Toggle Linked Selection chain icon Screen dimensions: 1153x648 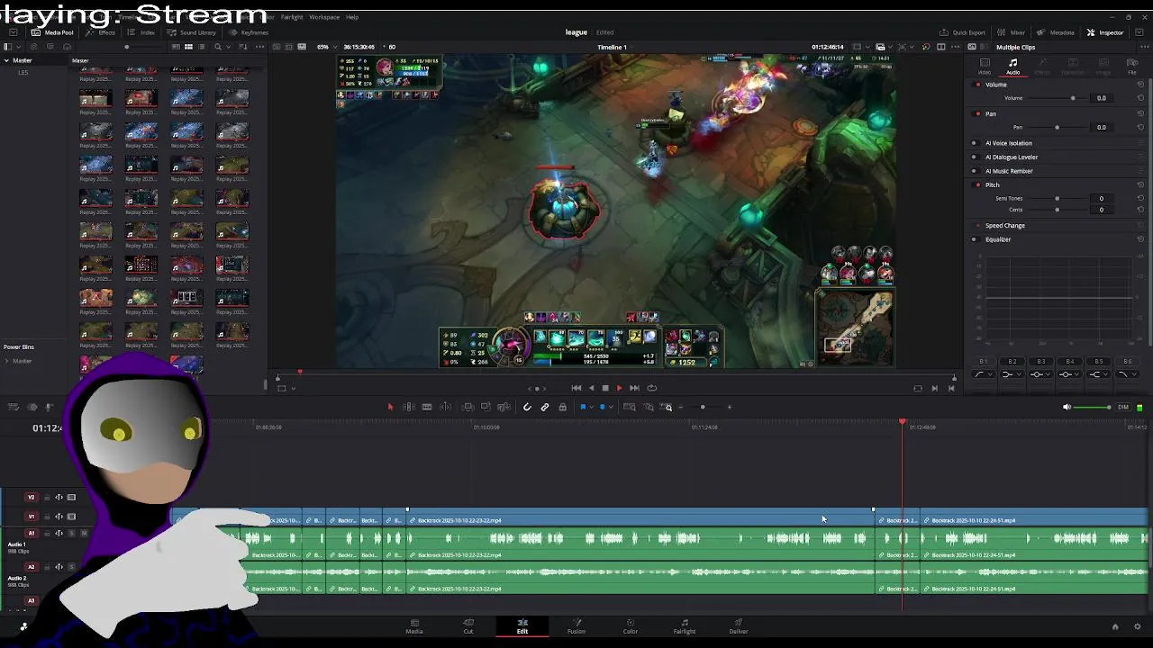545,407
